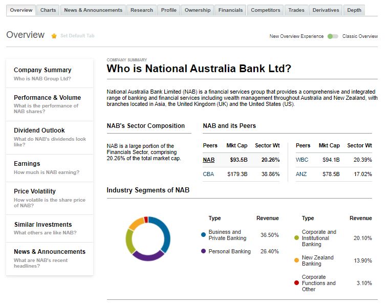Jump to Performance & Volume section
Image resolution: width=390 pixels, height=305 pixels.
[50, 104]
